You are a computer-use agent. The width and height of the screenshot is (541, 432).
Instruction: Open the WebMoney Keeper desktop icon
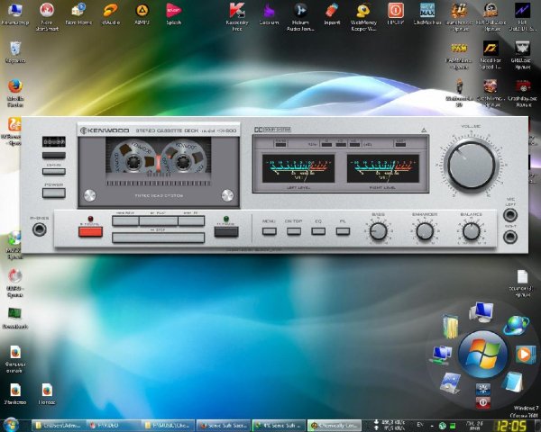363,17
